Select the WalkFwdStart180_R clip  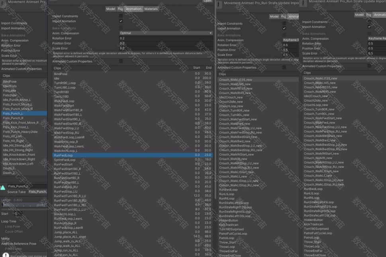click(x=133, y=110)
